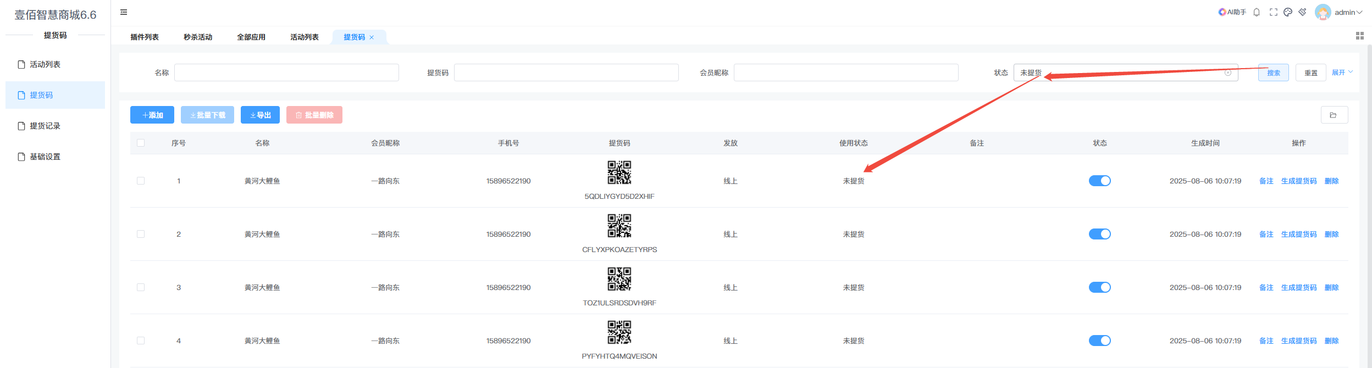Image resolution: width=1372 pixels, height=368 pixels.
Task: Open 活动列表 in the sidebar
Action: (x=55, y=64)
